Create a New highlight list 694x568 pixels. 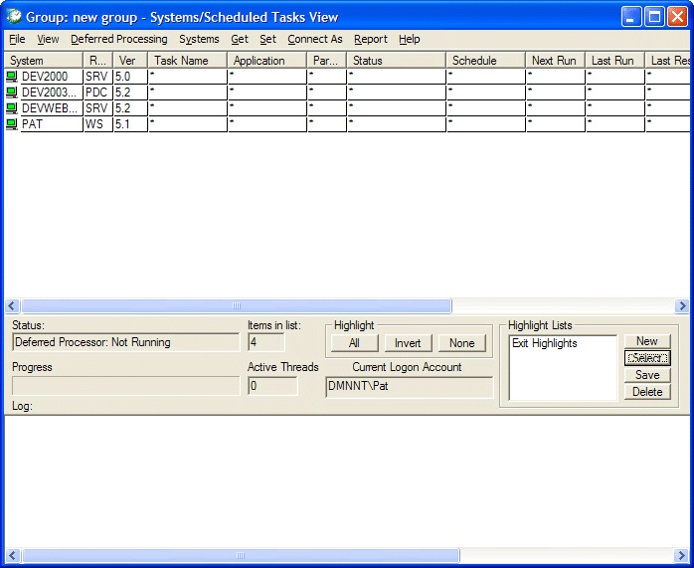[647, 341]
